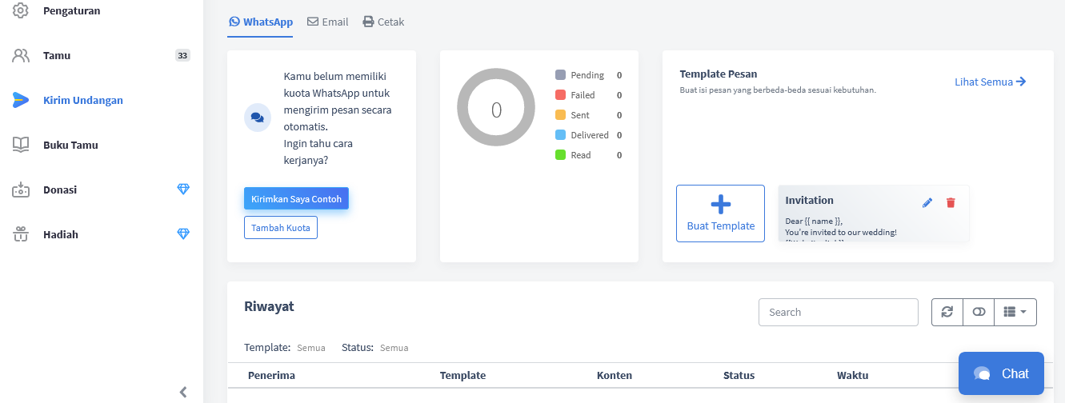This screenshot has height=403, width=1065.
Task: Click the Buat Template button
Action: pyautogui.click(x=720, y=213)
